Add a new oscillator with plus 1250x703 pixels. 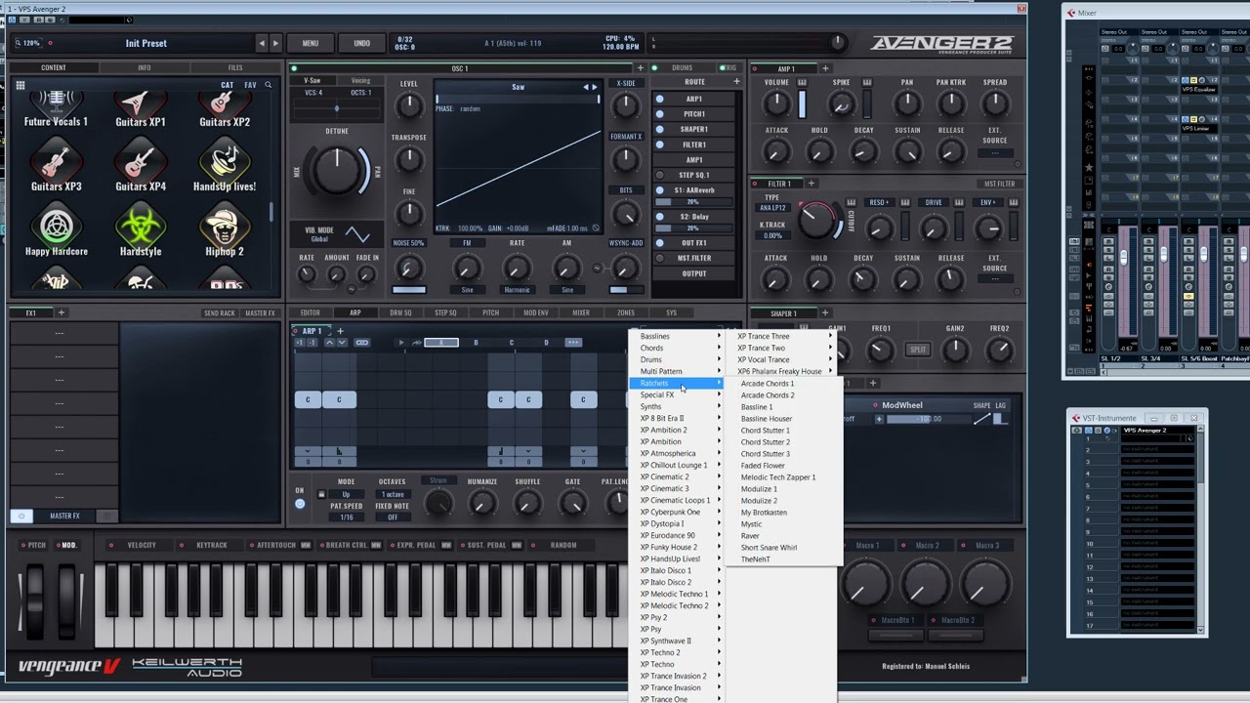[641, 68]
